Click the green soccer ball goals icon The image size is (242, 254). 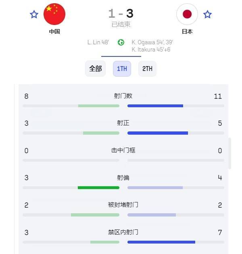tap(121, 42)
